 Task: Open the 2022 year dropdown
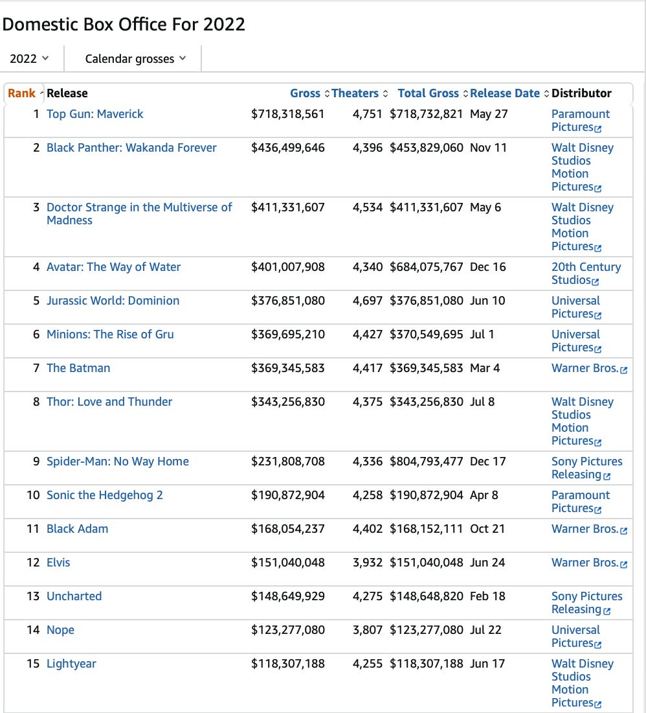tap(30, 58)
